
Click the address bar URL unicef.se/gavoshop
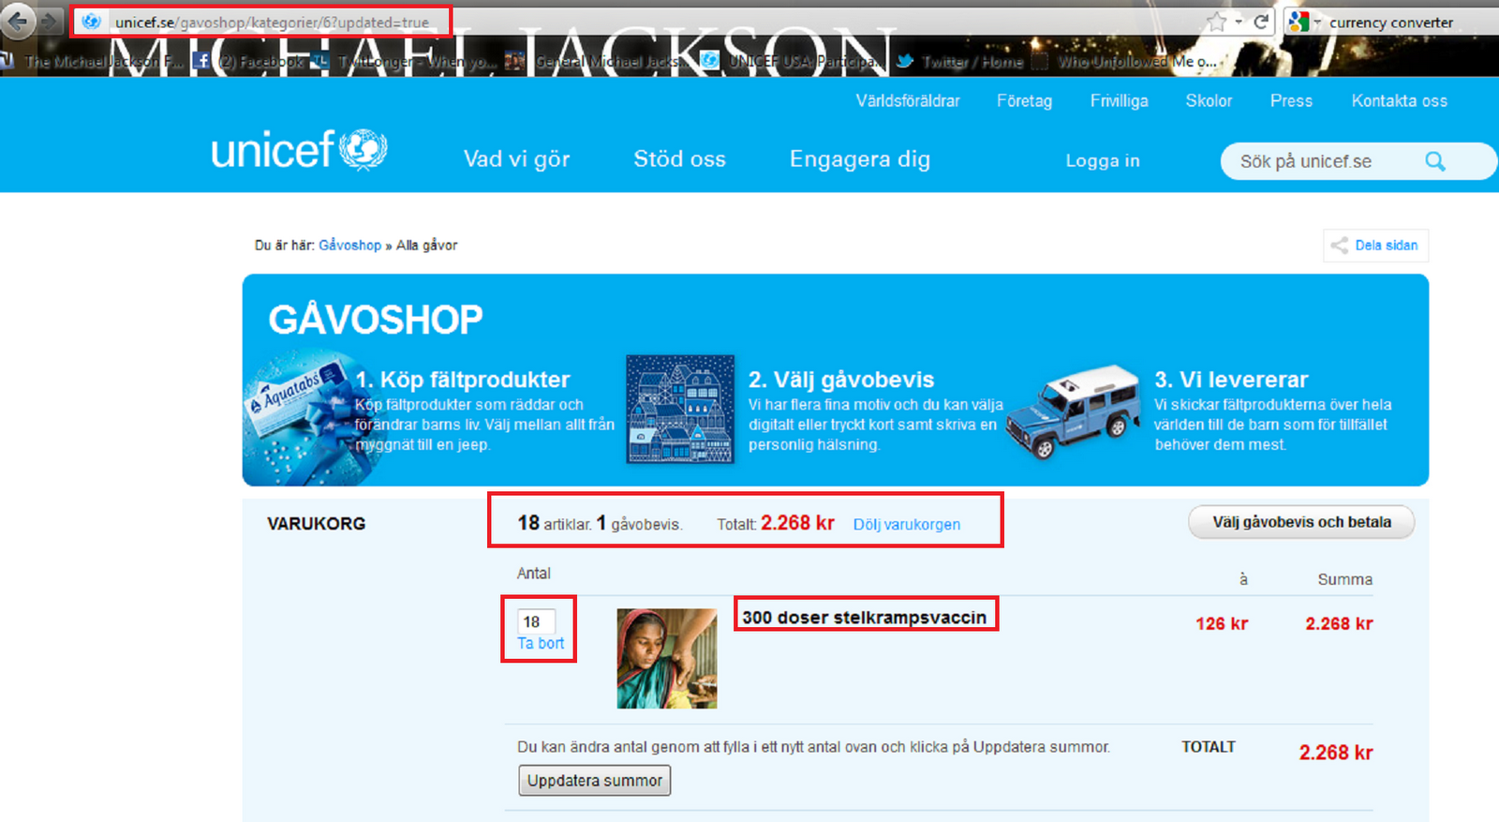click(x=272, y=22)
